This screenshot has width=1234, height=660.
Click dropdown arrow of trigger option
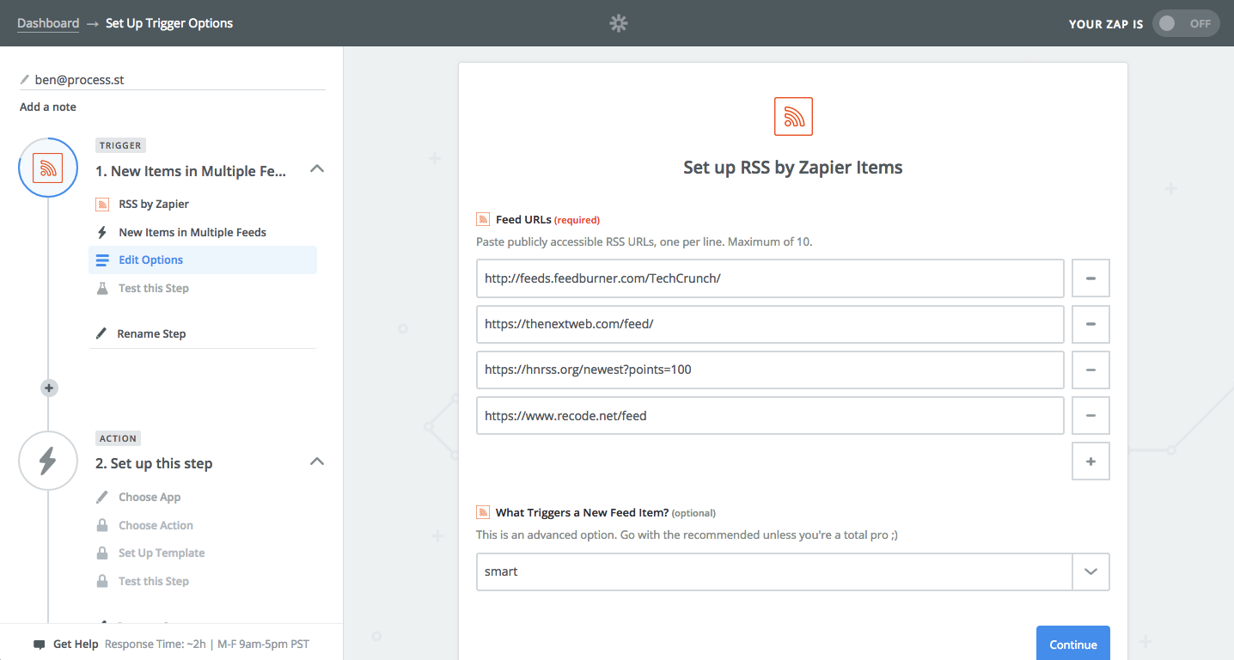click(x=1090, y=571)
